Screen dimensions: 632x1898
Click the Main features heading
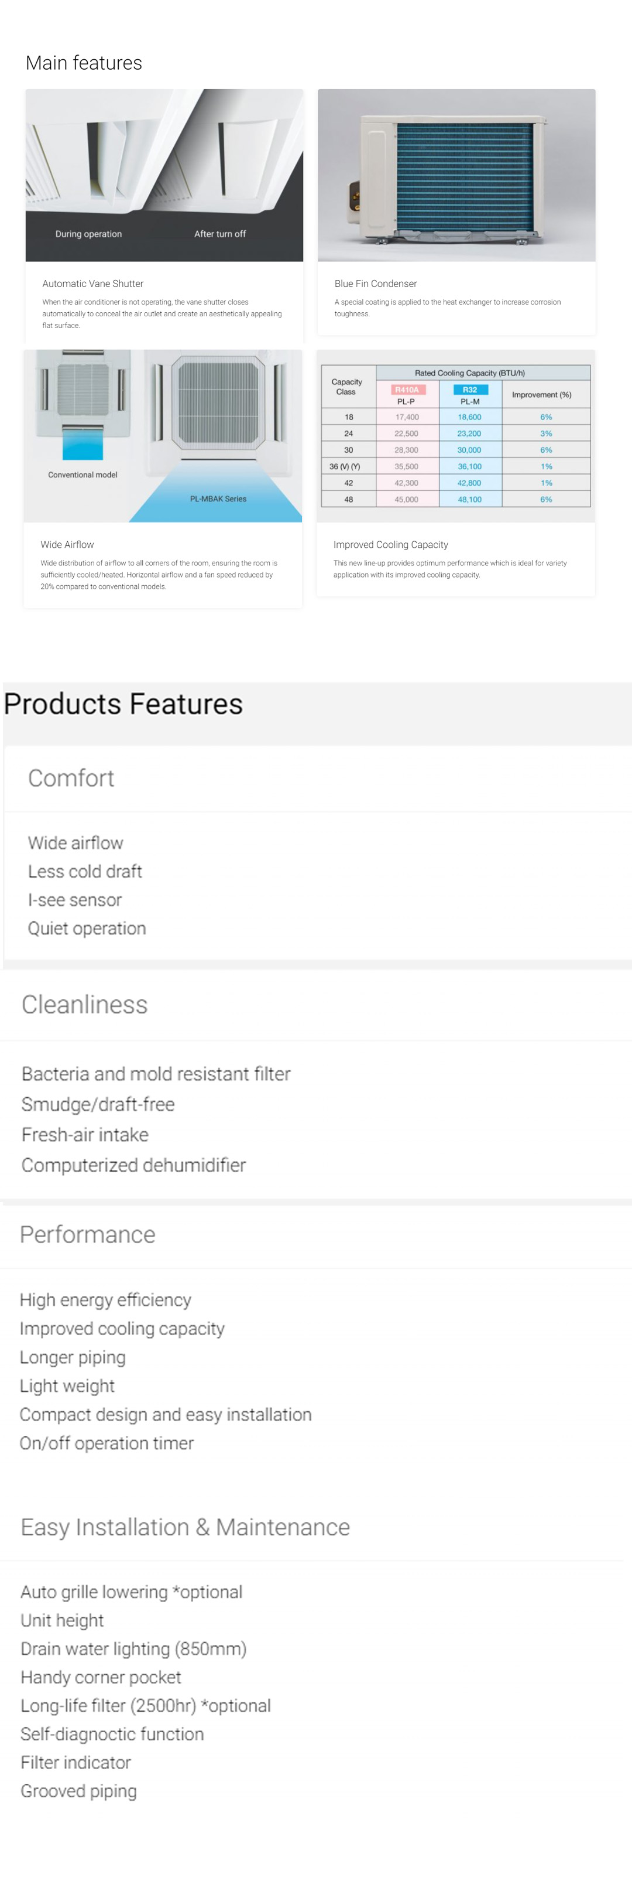(x=84, y=63)
